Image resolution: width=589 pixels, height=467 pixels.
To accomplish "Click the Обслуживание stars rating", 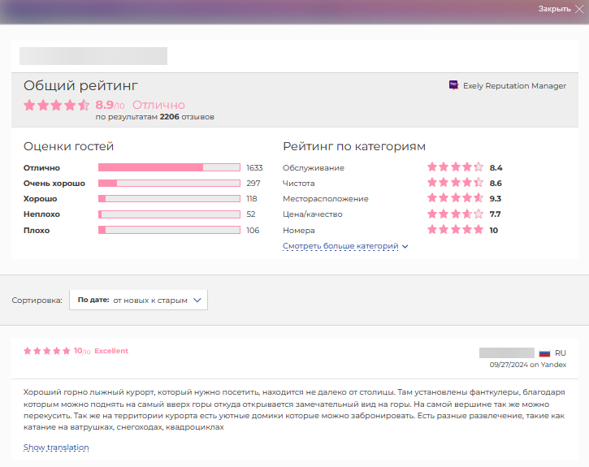I will pyautogui.click(x=455, y=167).
